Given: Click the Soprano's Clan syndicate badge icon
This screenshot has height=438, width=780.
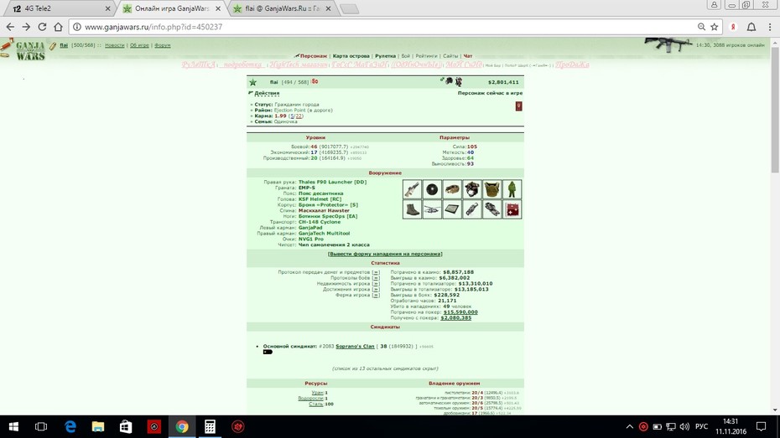Looking at the screenshot, I should pos(268,352).
